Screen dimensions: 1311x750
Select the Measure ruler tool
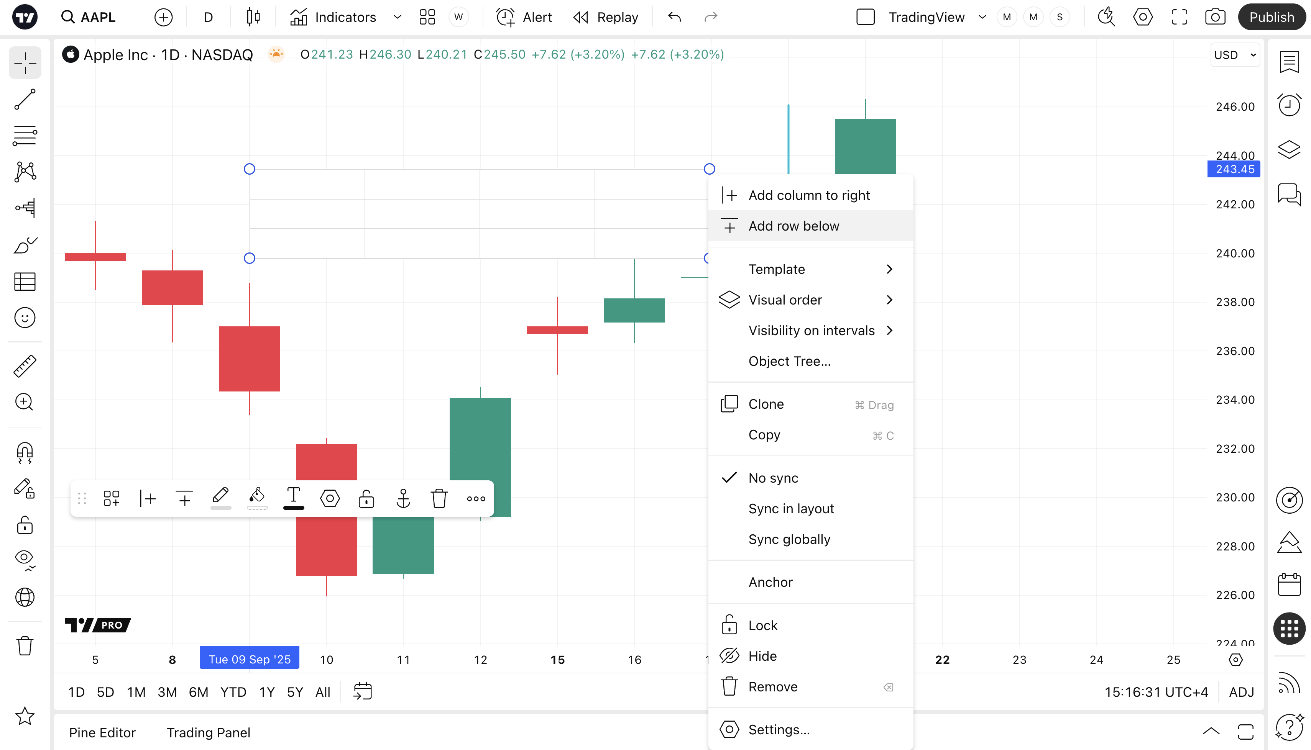(x=25, y=366)
